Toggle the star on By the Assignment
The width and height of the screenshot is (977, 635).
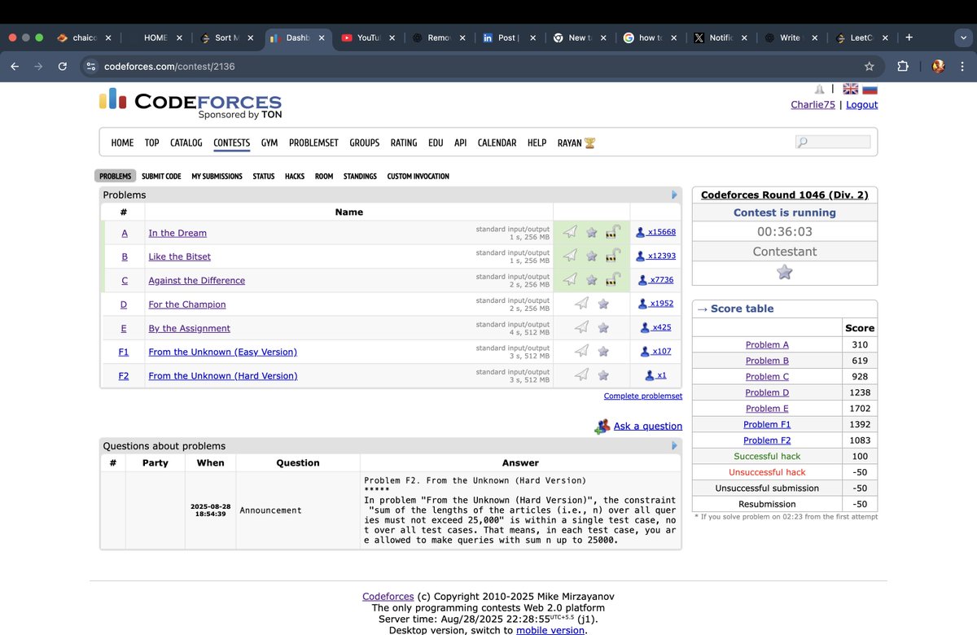603,327
